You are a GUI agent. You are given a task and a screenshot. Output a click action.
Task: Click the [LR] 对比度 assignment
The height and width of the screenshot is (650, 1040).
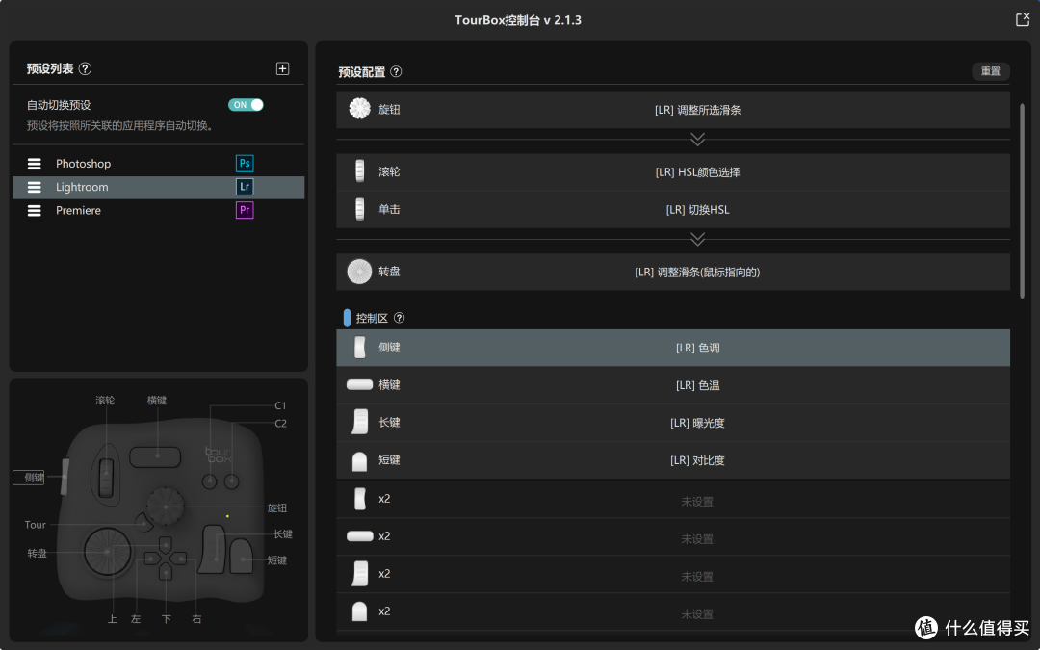pos(697,460)
